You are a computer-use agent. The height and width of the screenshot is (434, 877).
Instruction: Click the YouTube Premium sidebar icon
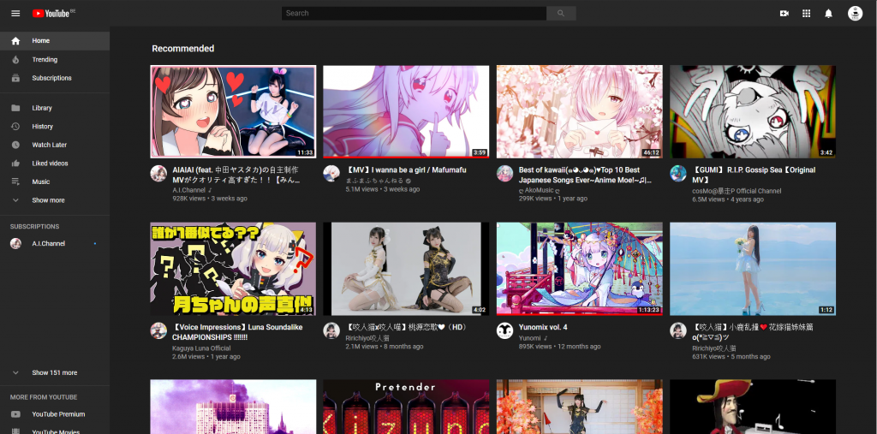[15, 414]
